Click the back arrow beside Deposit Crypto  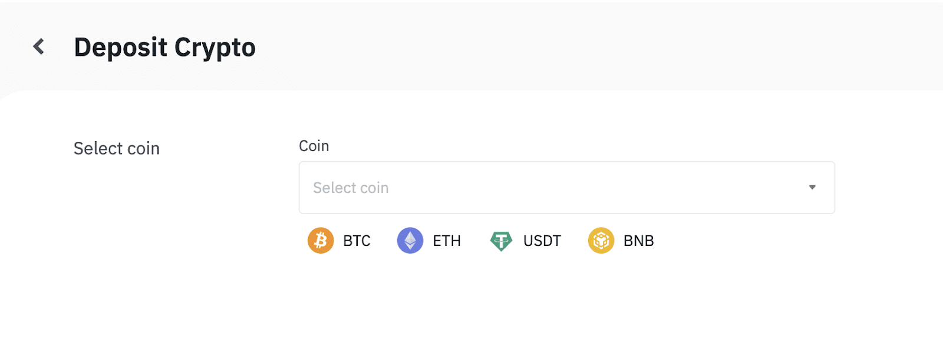(x=39, y=46)
